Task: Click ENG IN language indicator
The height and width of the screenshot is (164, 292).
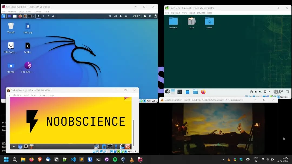Action: [256, 159]
